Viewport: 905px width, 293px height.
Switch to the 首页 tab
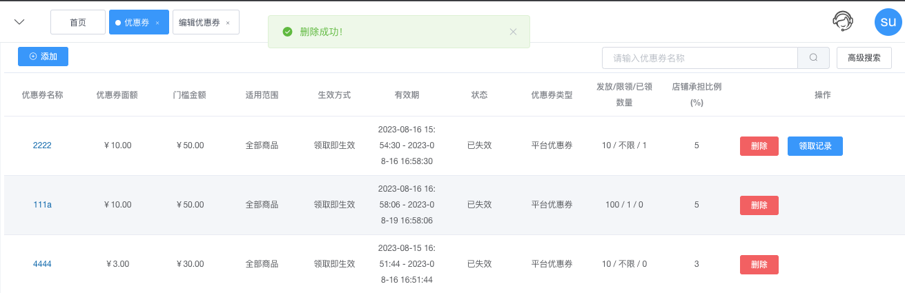point(78,22)
